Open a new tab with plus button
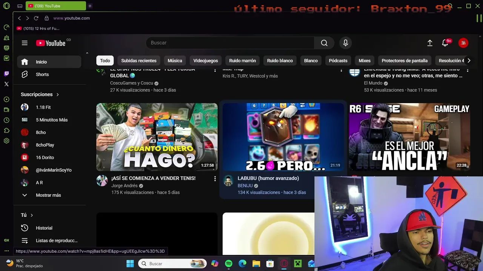 click(x=90, y=6)
